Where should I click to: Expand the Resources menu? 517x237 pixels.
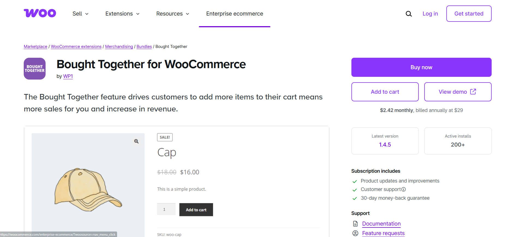172,14
